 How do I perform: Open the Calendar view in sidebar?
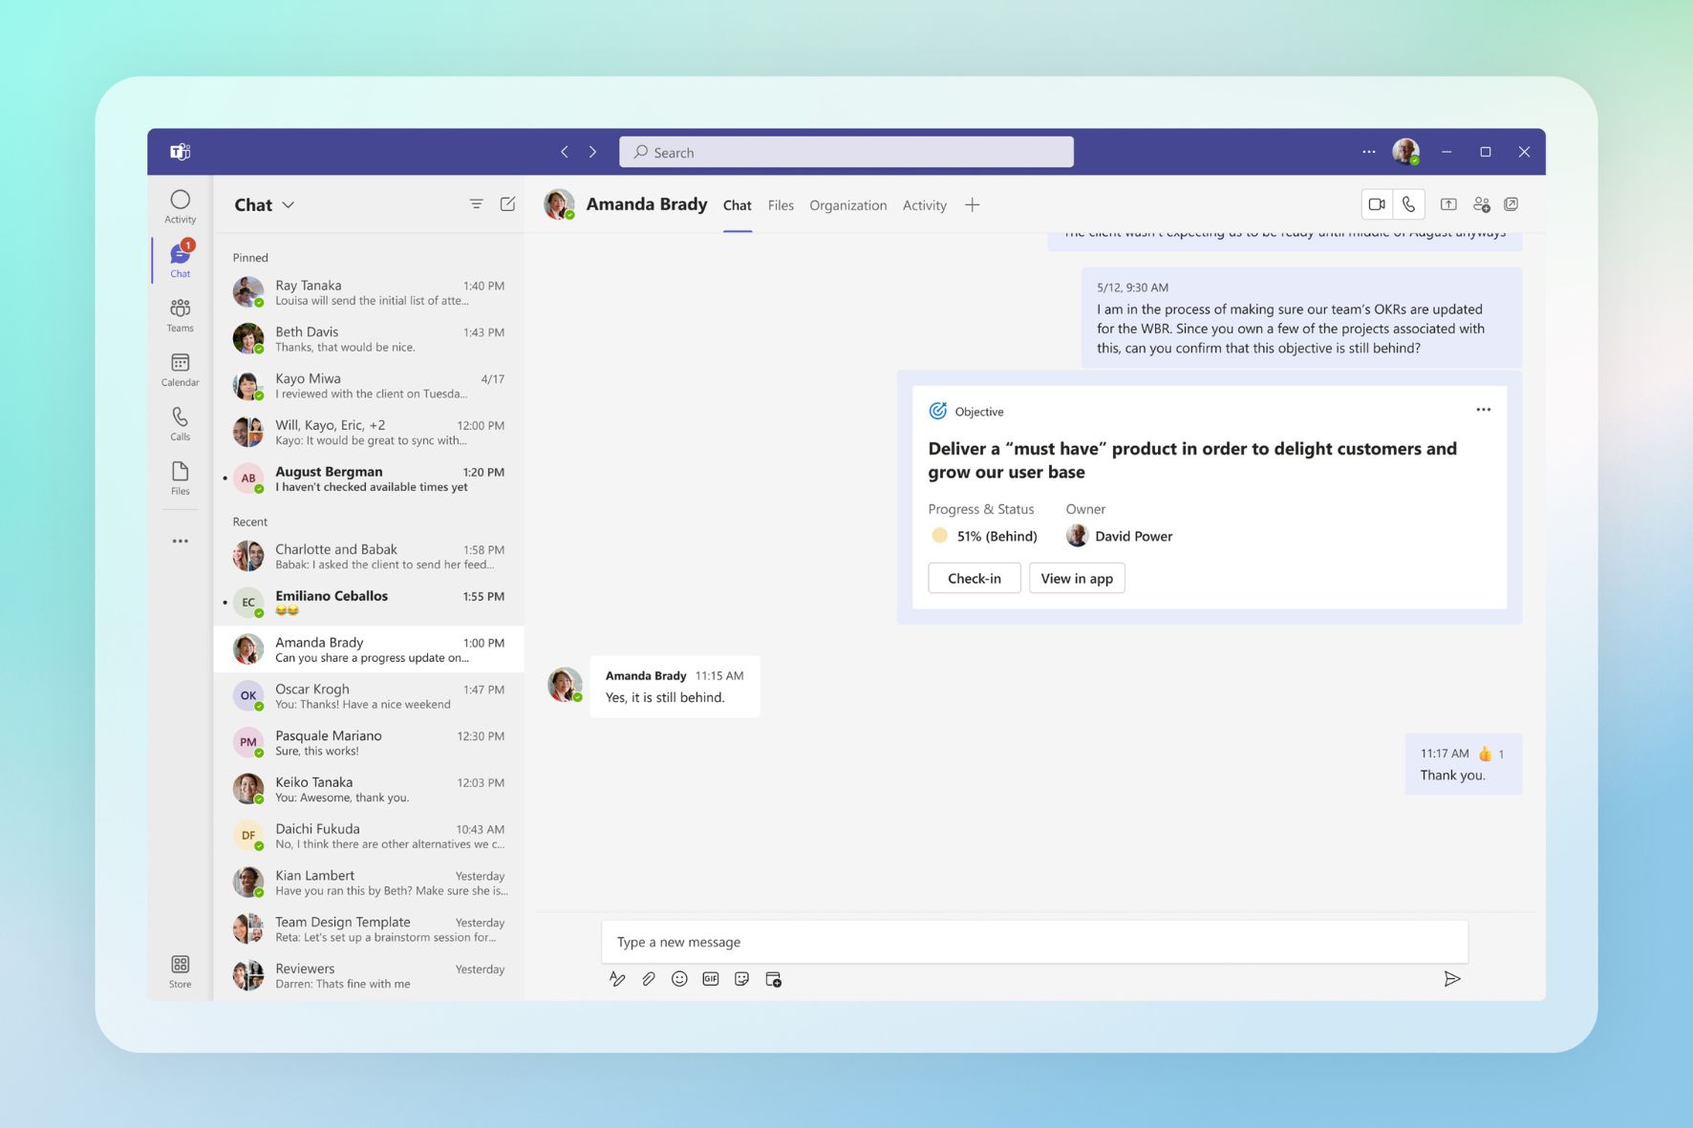(180, 370)
